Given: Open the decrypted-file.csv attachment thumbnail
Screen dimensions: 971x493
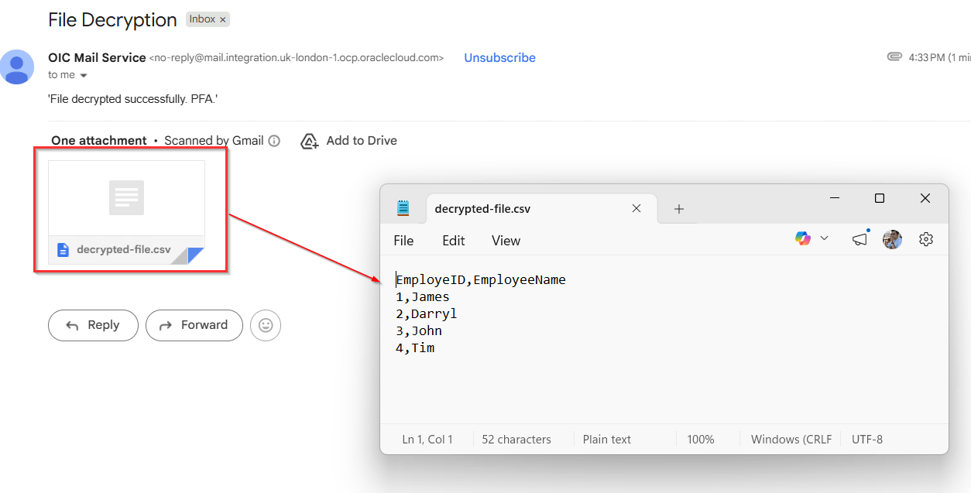Looking at the screenshot, I should point(127,211).
